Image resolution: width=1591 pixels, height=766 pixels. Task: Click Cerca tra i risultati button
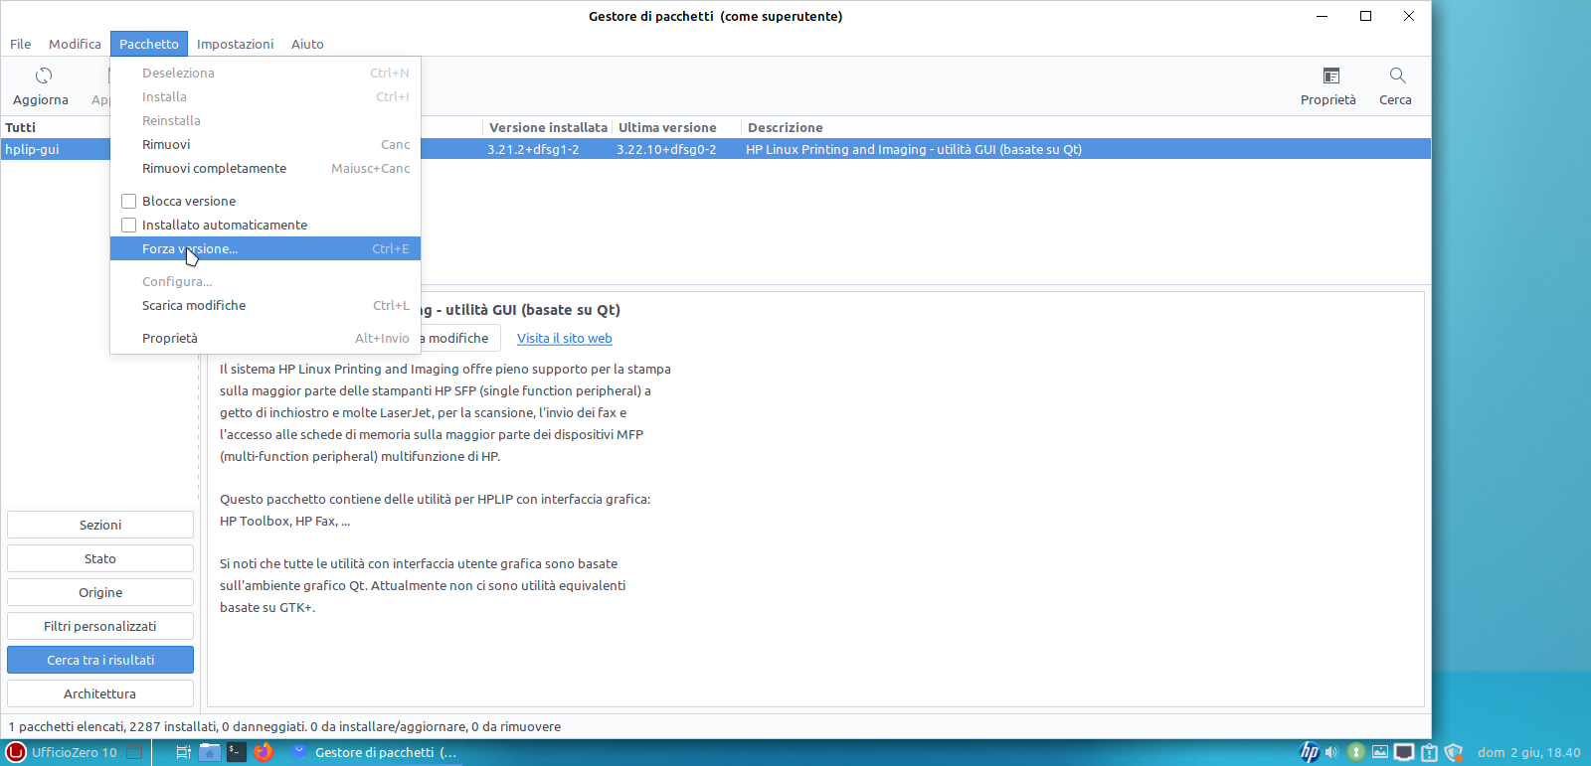click(100, 660)
